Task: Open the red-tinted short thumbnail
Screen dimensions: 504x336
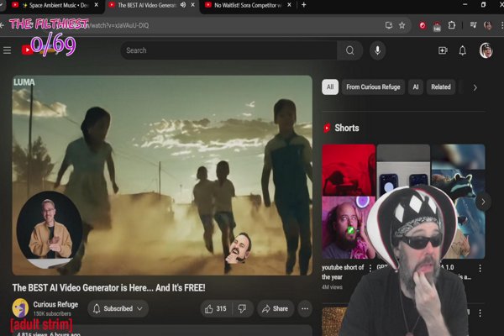Action: click(x=349, y=170)
